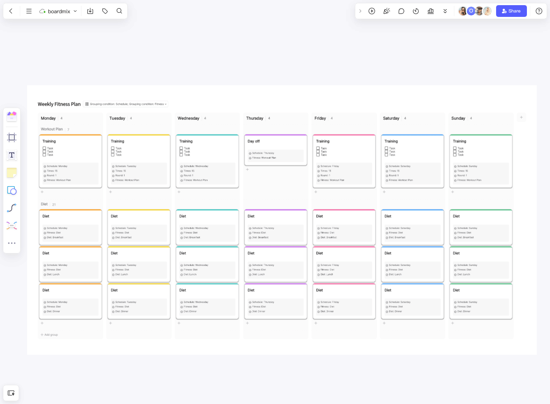Open the hamburger main menu
This screenshot has height=404, width=550.
(29, 11)
